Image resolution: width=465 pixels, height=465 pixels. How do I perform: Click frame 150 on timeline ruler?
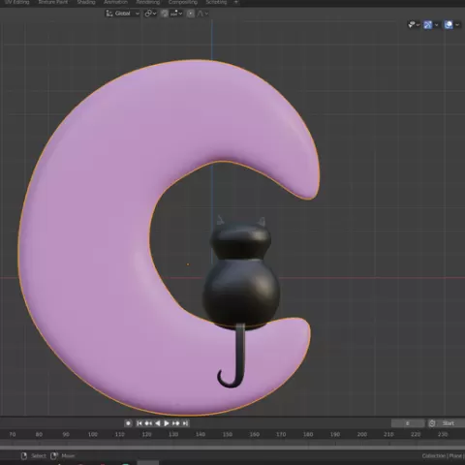pos(228,435)
